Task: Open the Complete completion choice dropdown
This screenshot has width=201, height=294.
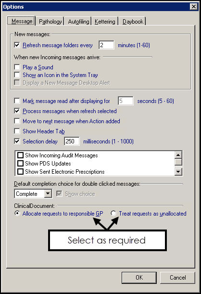Action: coord(48,193)
